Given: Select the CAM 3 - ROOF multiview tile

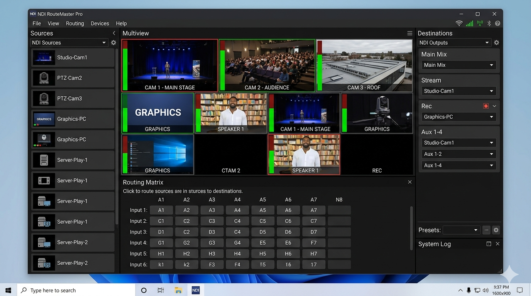Looking at the screenshot, I should point(364,66).
